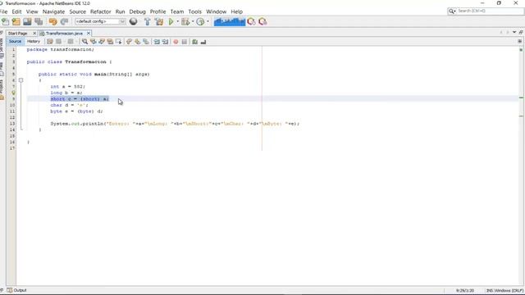Open the editor documents list dropdown
The image size is (525, 295).
point(514,33)
